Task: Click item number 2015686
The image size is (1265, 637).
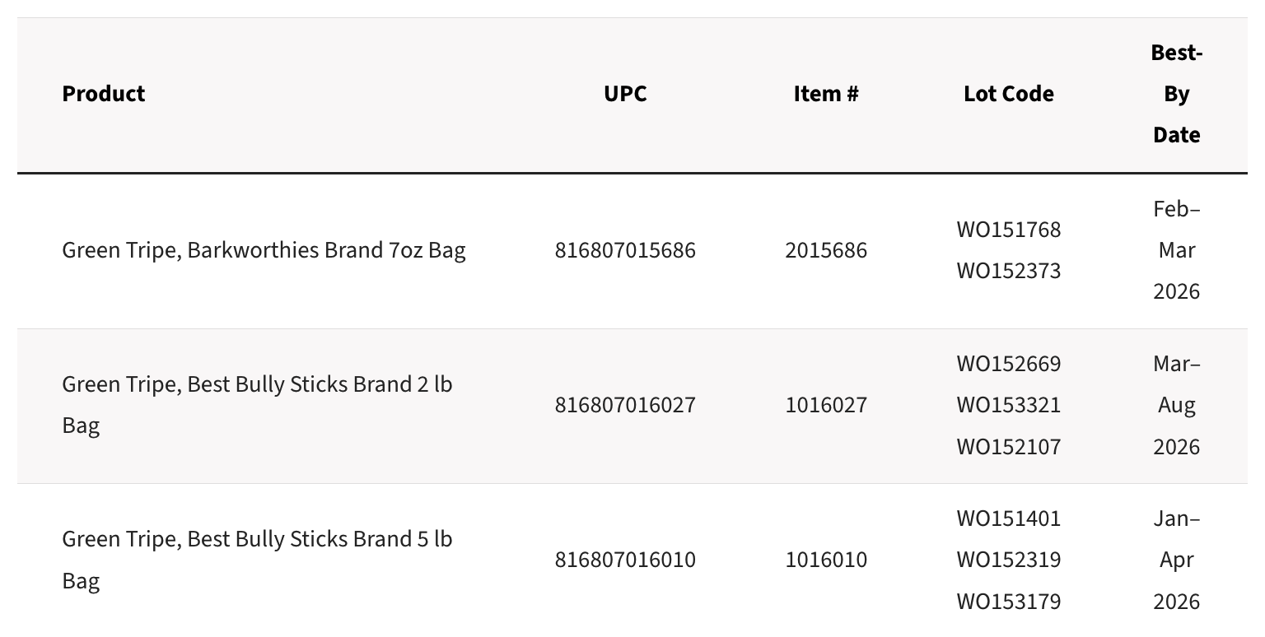Action: (x=826, y=250)
